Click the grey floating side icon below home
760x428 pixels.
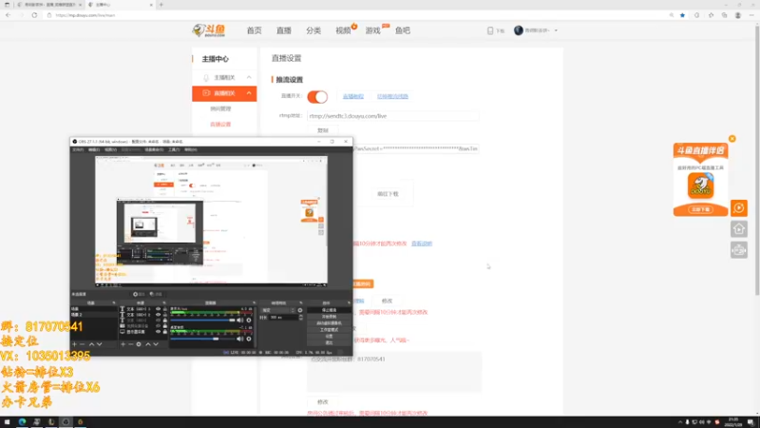point(739,250)
